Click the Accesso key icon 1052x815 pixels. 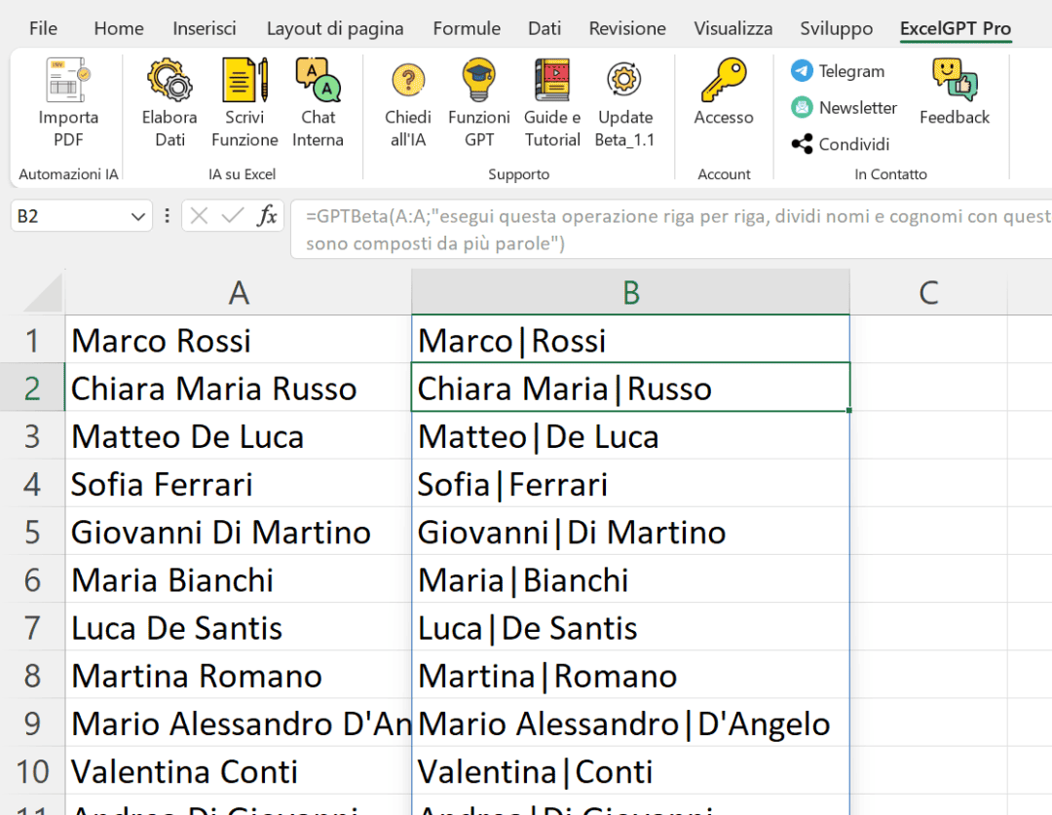pos(724,81)
